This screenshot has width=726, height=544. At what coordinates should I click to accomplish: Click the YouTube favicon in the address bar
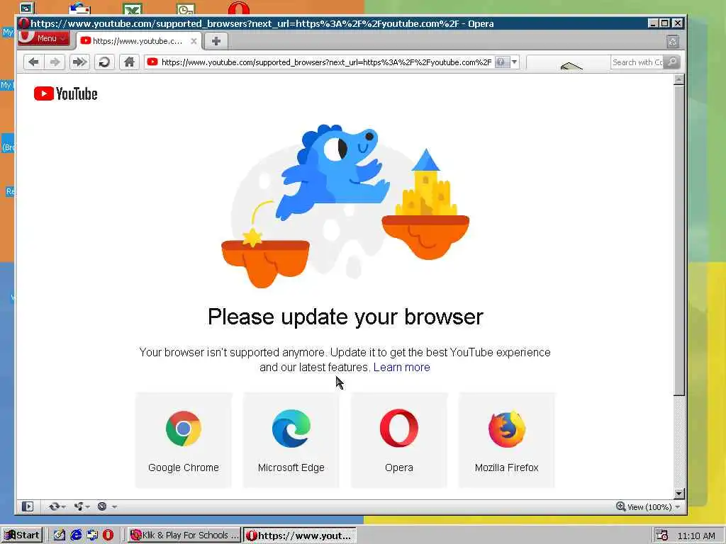152,62
